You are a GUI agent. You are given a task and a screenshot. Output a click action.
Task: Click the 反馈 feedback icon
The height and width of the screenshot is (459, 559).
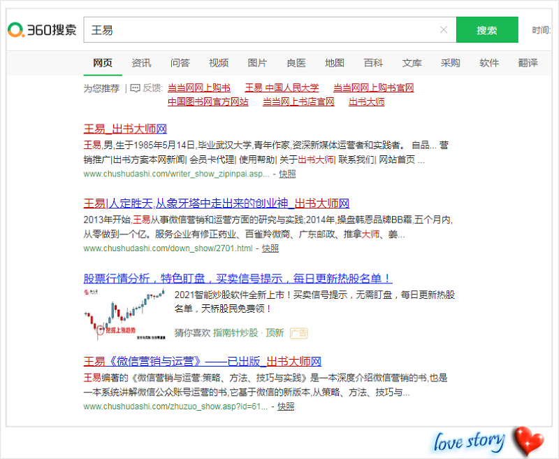pos(134,88)
